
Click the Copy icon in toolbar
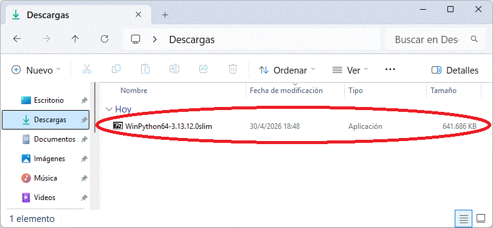click(x=116, y=69)
